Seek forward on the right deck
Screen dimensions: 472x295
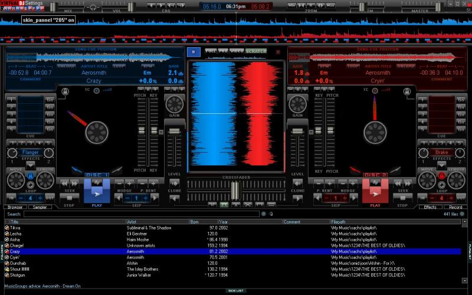408,183
